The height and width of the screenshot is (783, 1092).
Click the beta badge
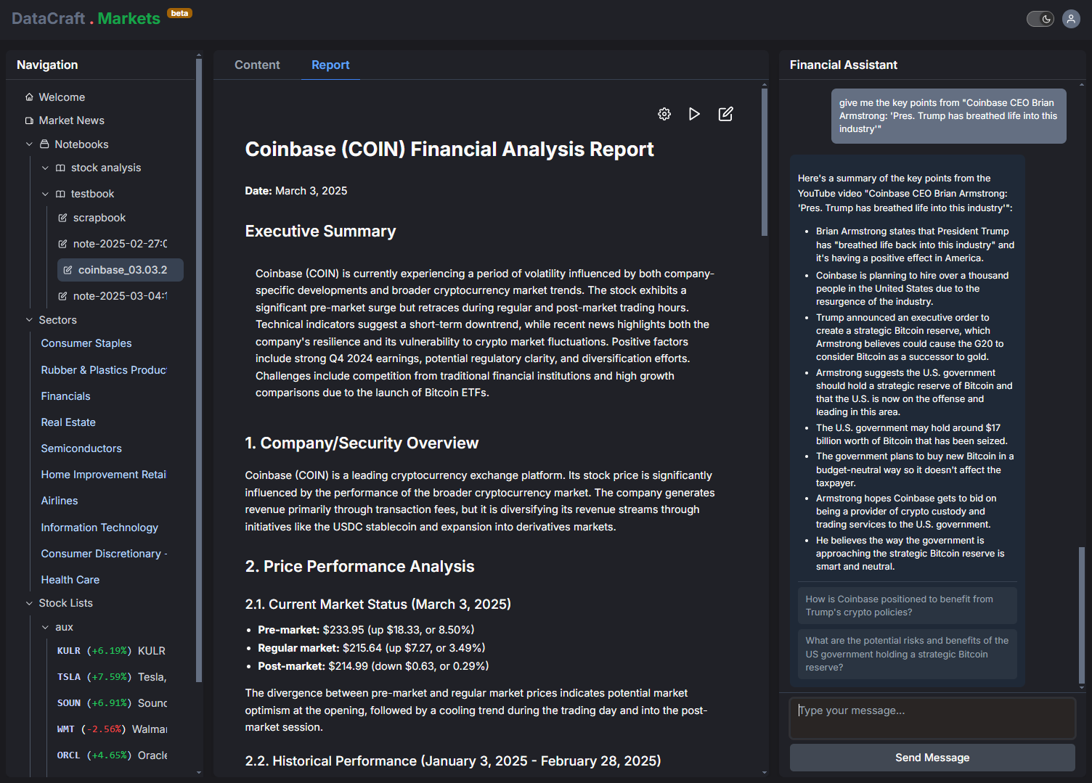(179, 13)
